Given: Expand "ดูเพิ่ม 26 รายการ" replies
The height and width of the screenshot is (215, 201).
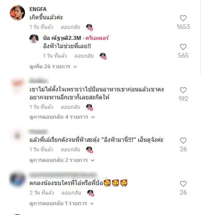Looking at the screenshot, I should (x=53, y=67).
